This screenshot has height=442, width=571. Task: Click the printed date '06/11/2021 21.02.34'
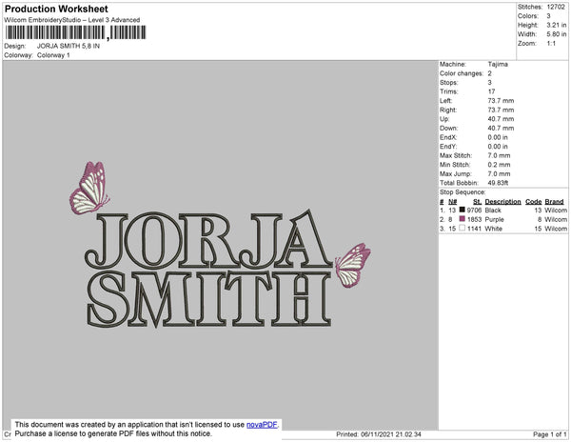pos(391,434)
